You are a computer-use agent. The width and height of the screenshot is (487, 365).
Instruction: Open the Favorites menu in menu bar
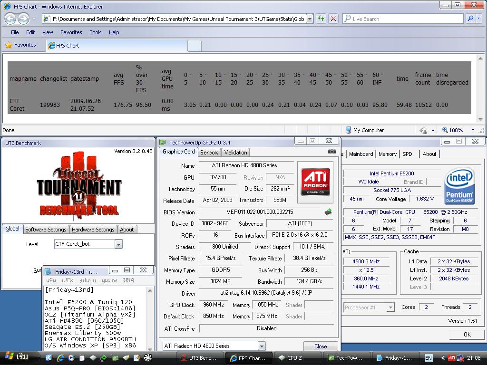click(71, 32)
